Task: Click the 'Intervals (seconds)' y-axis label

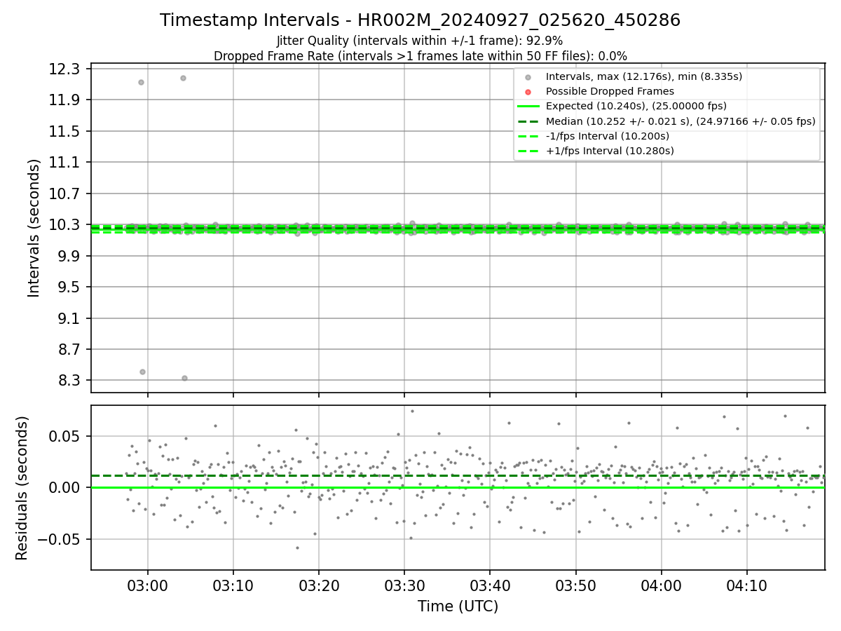Action: click(34, 228)
